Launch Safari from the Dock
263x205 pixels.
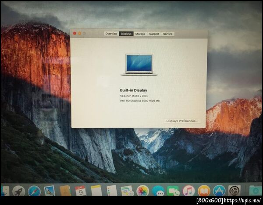point(34,191)
